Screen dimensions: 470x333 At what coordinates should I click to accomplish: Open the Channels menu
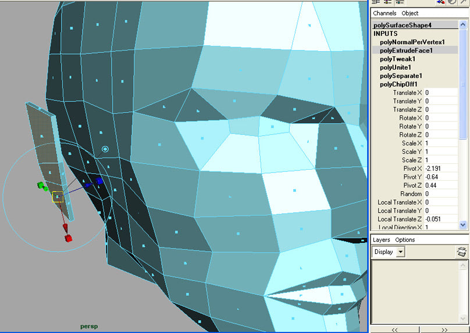(x=384, y=13)
